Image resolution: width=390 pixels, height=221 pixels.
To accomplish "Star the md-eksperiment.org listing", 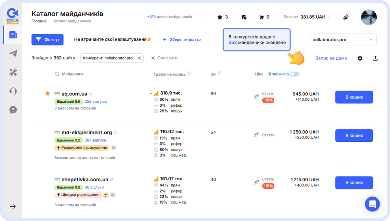I will [47, 132].
